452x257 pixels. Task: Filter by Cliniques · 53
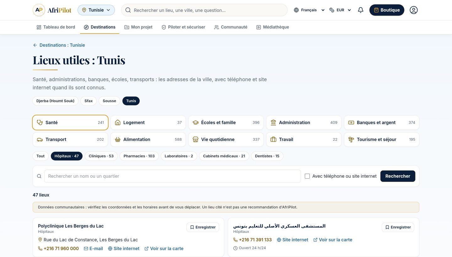pos(101,156)
